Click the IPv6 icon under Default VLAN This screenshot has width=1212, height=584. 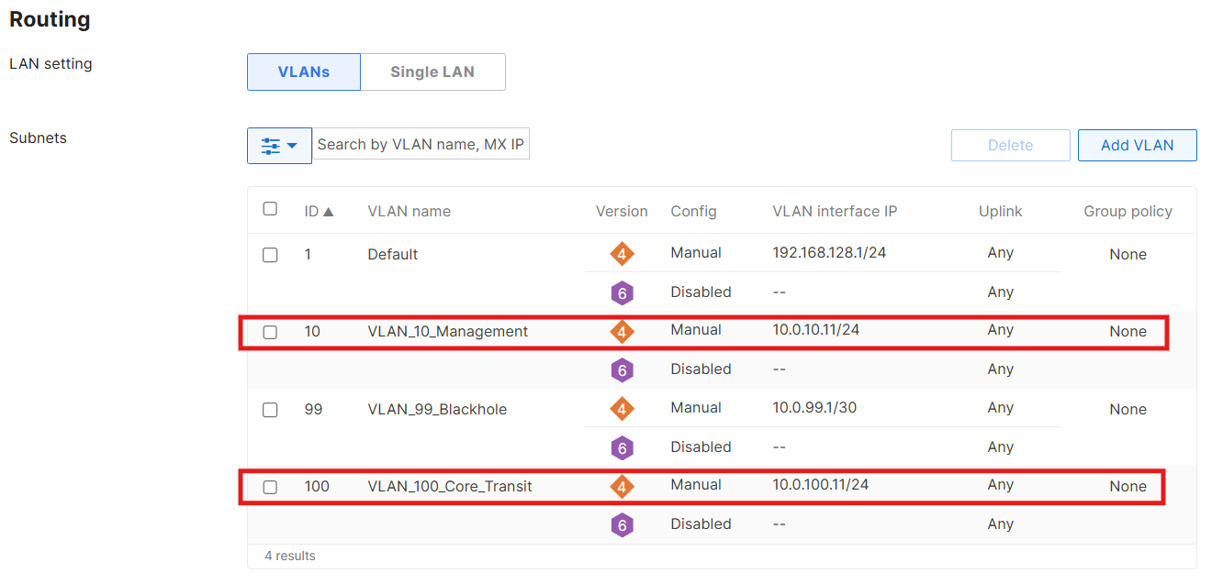(622, 292)
